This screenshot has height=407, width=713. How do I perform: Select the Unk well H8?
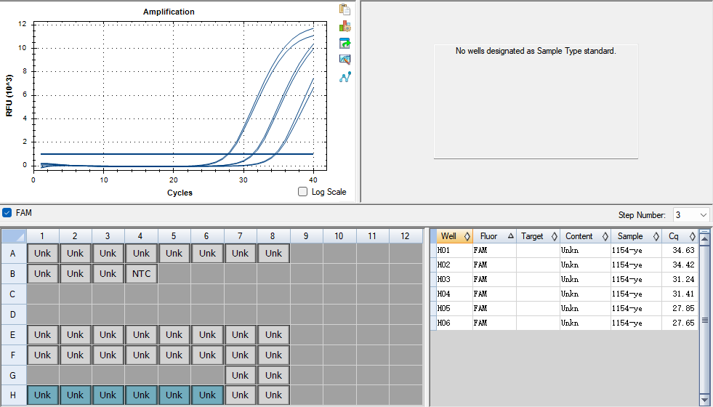pyautogui.click(x=273, y=395)
